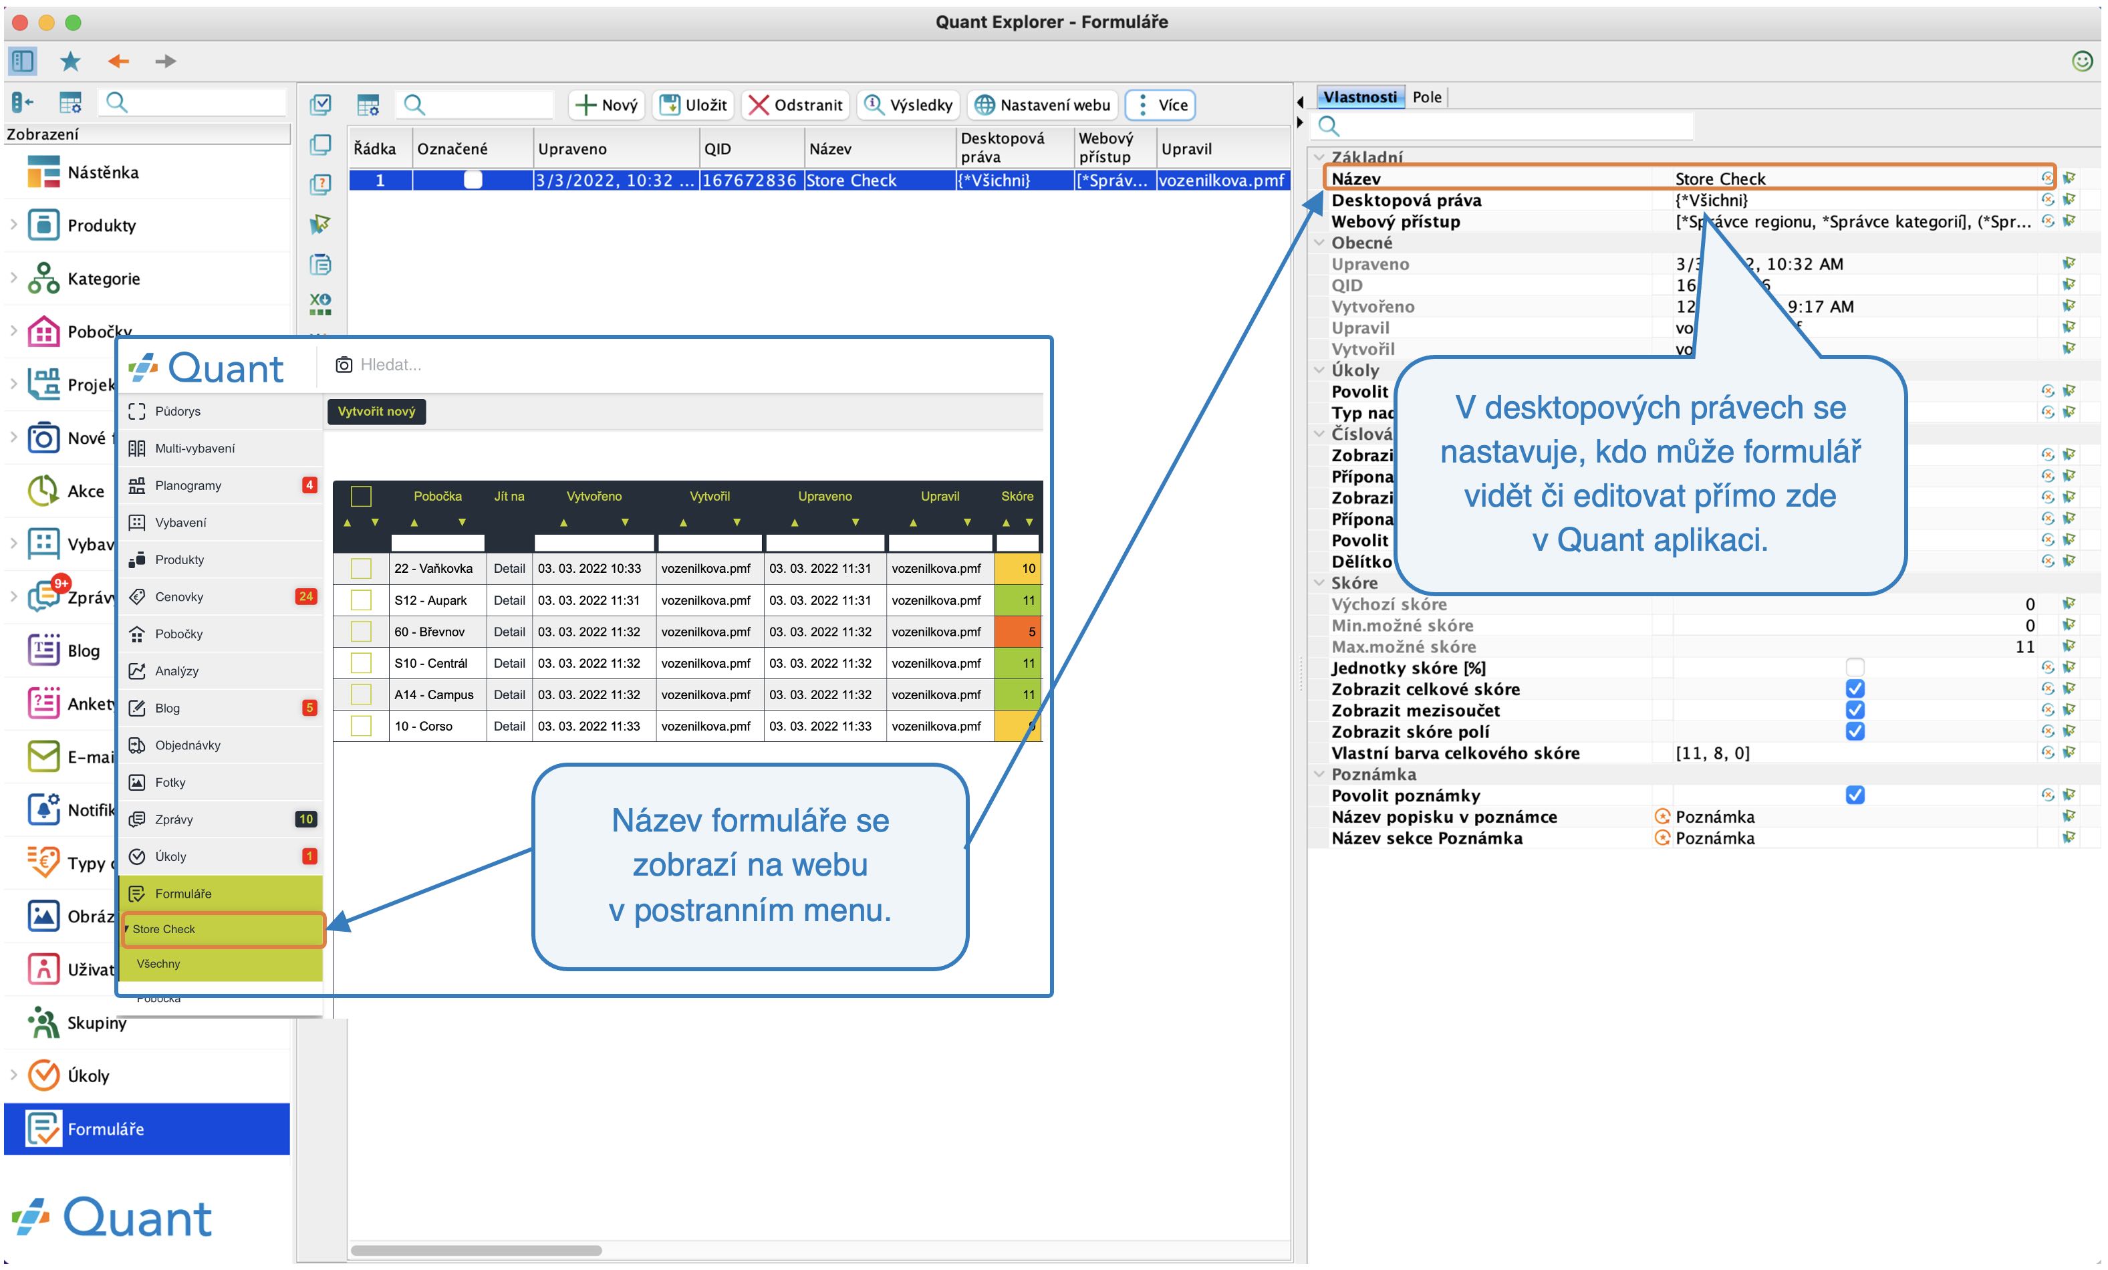Click the table settings icon beside search
2108x1270 pixels.
click(x=368, y=104)
